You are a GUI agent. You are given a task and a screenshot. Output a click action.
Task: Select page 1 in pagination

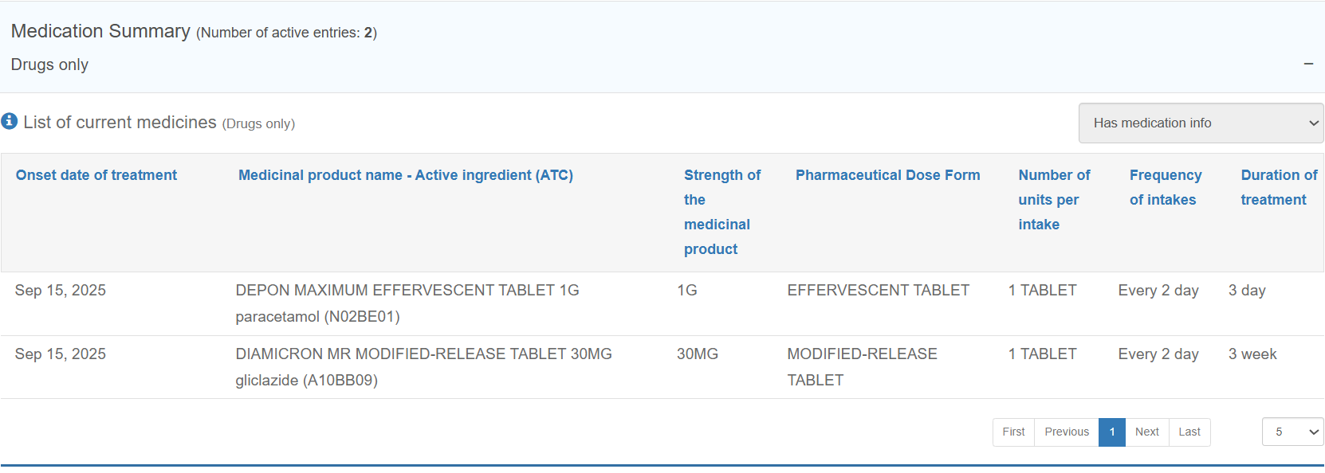pos(1111,432)
